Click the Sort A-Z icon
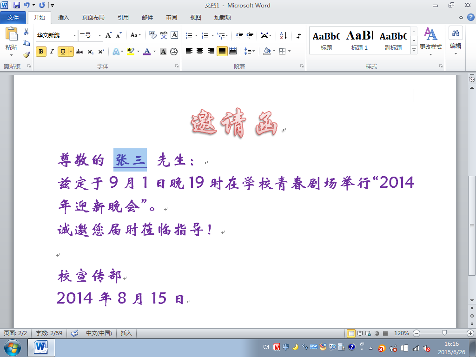 [283, 35]
